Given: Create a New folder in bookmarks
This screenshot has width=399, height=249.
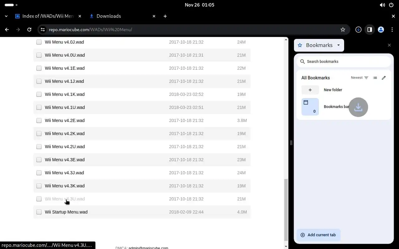Looking at the screenshot, I should (344, 90).
